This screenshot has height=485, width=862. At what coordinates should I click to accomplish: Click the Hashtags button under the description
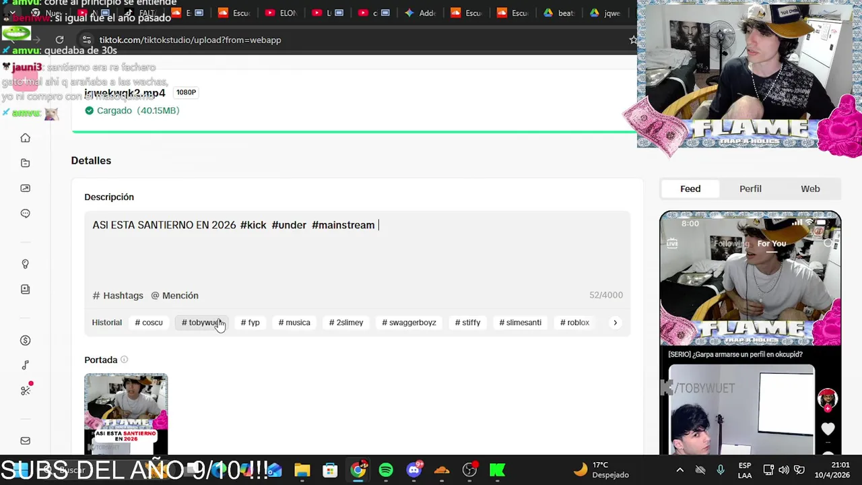(x=118, y=295)
